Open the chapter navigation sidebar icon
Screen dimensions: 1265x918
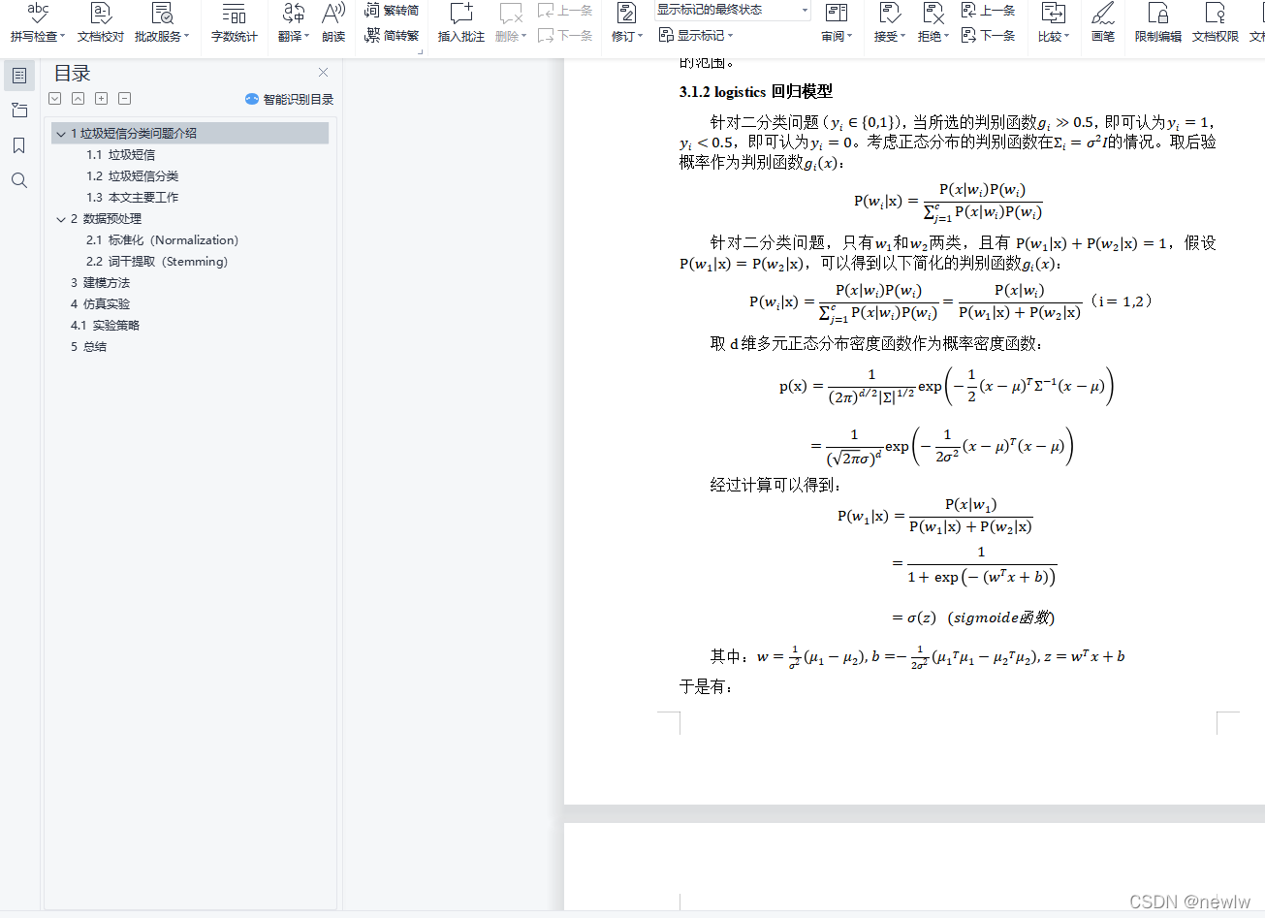[19, 111]
